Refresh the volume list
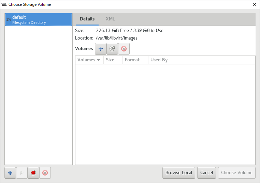The height and width of the screenshot is (183, 260). coord(112,49)
